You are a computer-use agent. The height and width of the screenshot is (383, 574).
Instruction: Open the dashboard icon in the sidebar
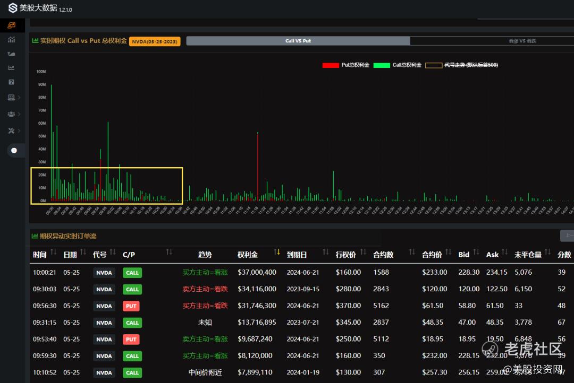(12, 25)
